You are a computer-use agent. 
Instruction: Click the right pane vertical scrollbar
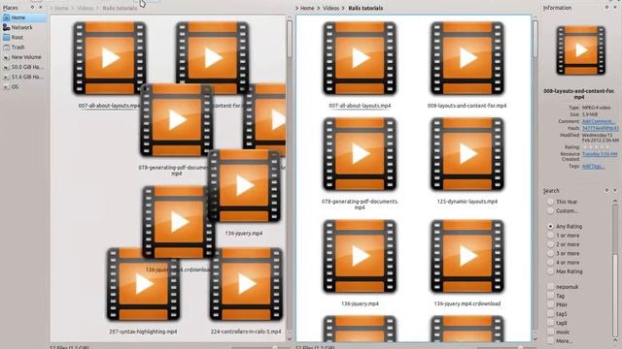coord(536,39)
